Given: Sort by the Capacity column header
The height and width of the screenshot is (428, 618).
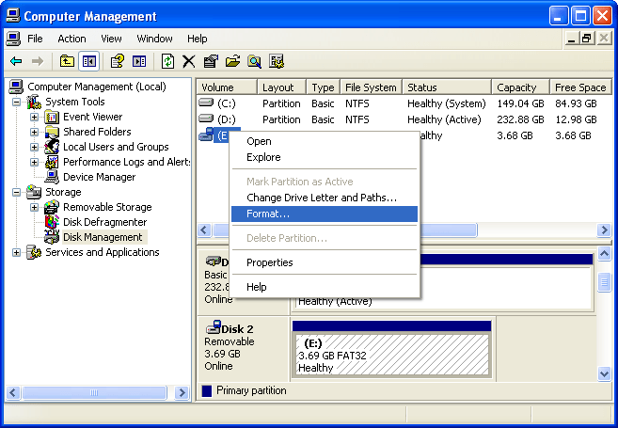Looking at the screenshot, I should click(x=520, y=87).
